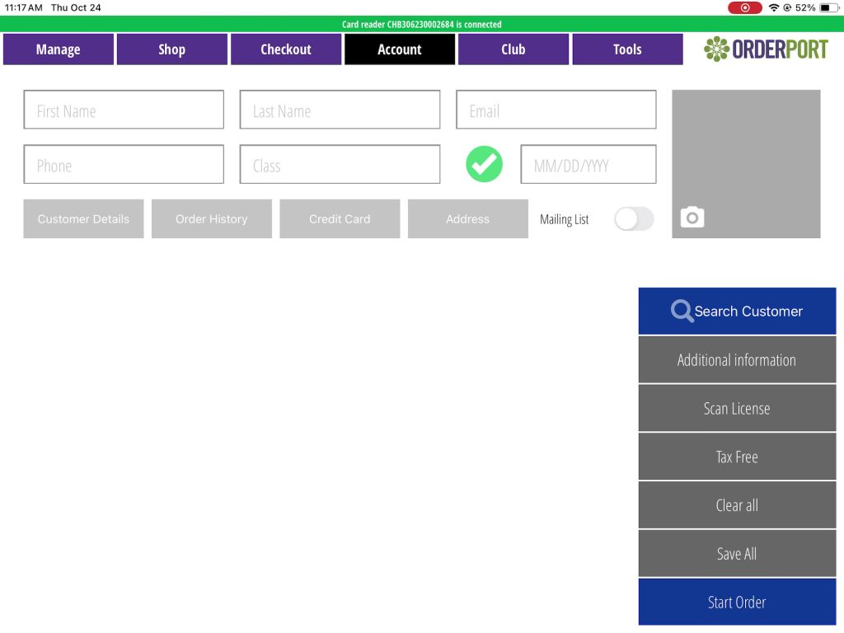Open the Tools tab
The image size is (844, 633).
(627, 49)
